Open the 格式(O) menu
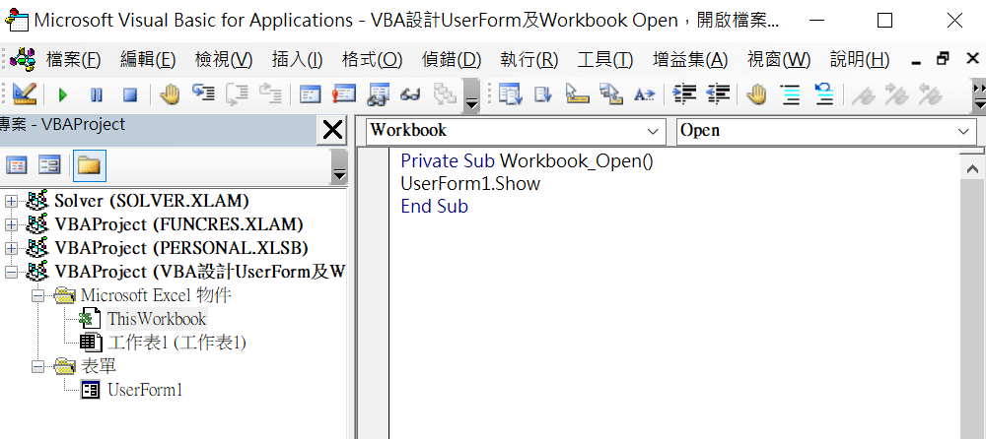This screenshot has width=986, height=439. (x=373, y=60)
